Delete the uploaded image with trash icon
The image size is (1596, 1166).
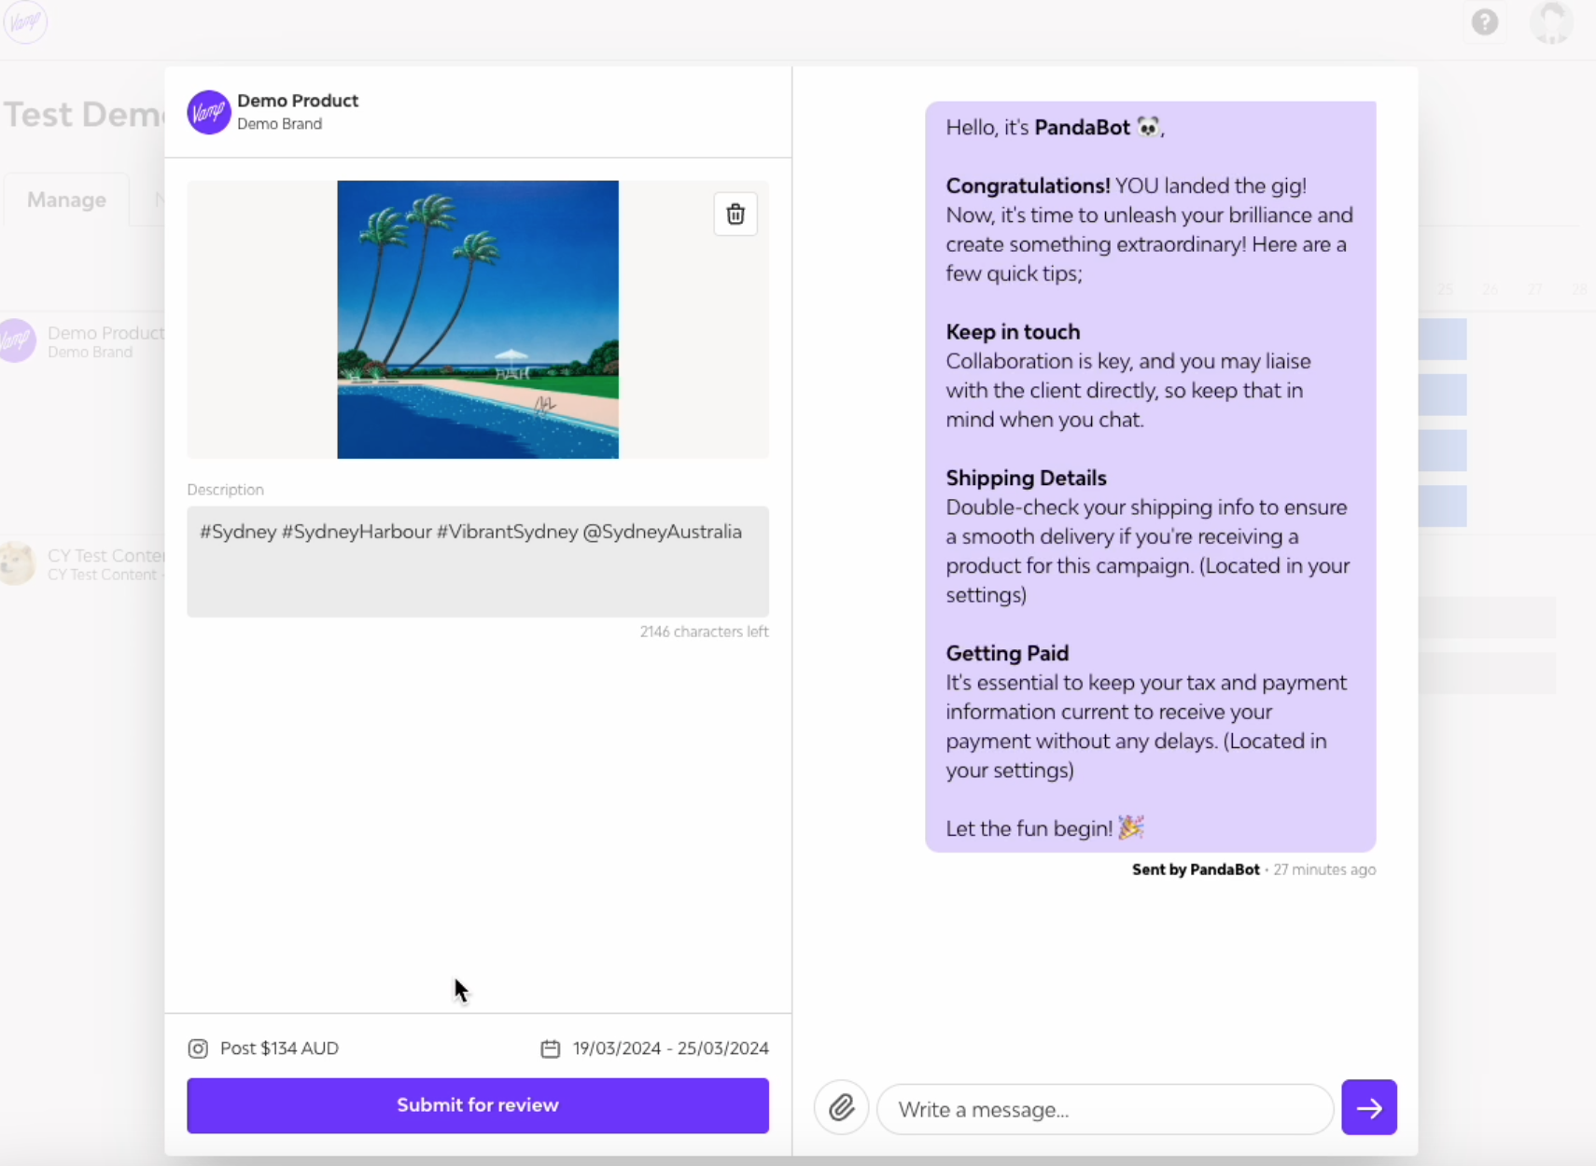point(735,214)
